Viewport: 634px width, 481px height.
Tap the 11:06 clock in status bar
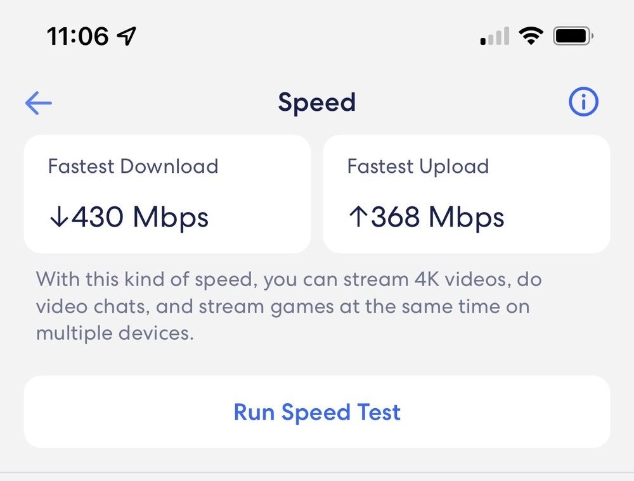tap(77, 37)
